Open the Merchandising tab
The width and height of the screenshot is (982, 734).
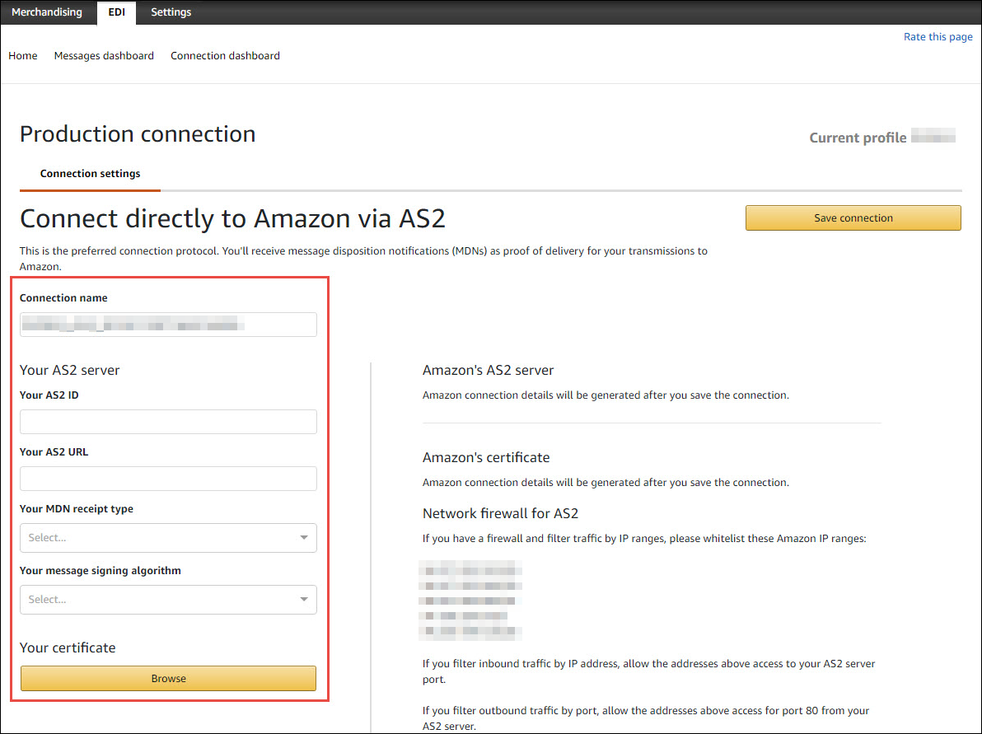tap(47, 12)
